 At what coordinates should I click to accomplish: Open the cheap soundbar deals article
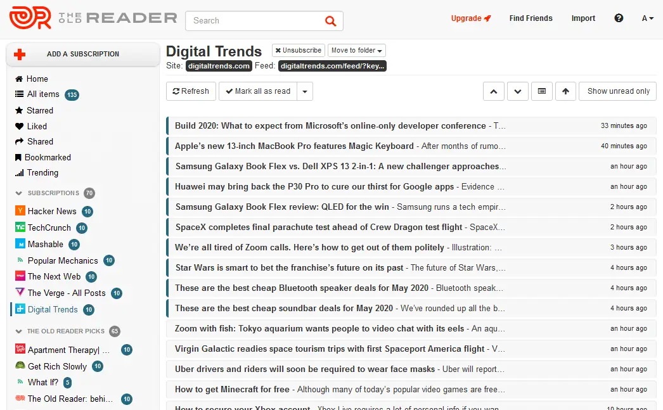(411, 309)
